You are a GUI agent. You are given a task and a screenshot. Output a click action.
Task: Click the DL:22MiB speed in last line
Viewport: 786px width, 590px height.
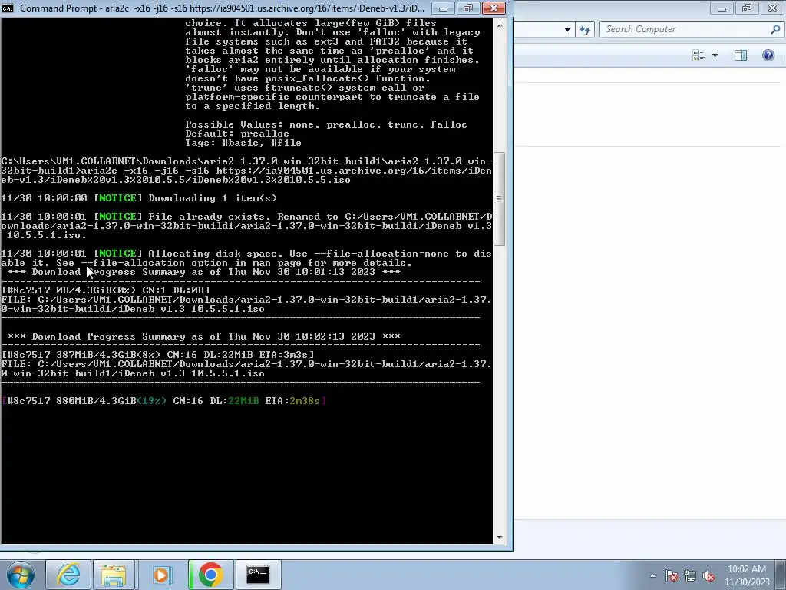[235, 401]
